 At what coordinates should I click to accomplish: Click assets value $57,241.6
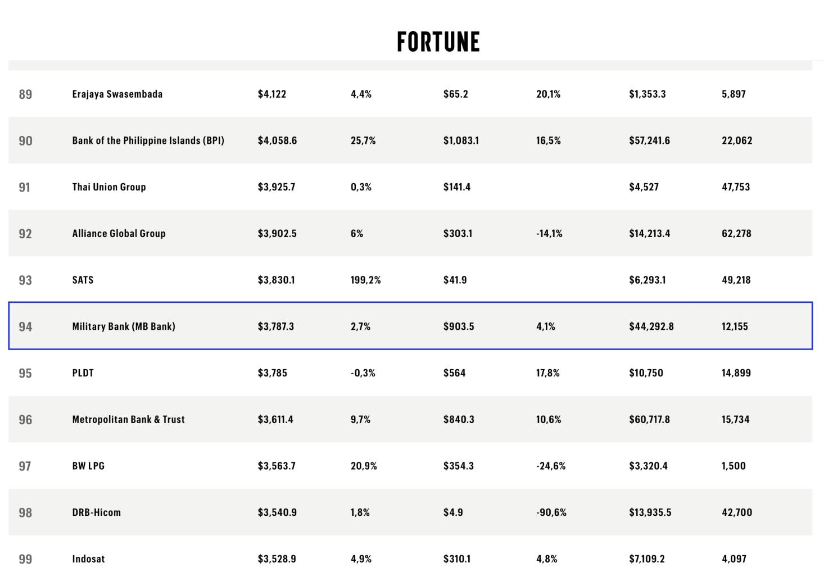pyautogui.click(x=650, y=140)
